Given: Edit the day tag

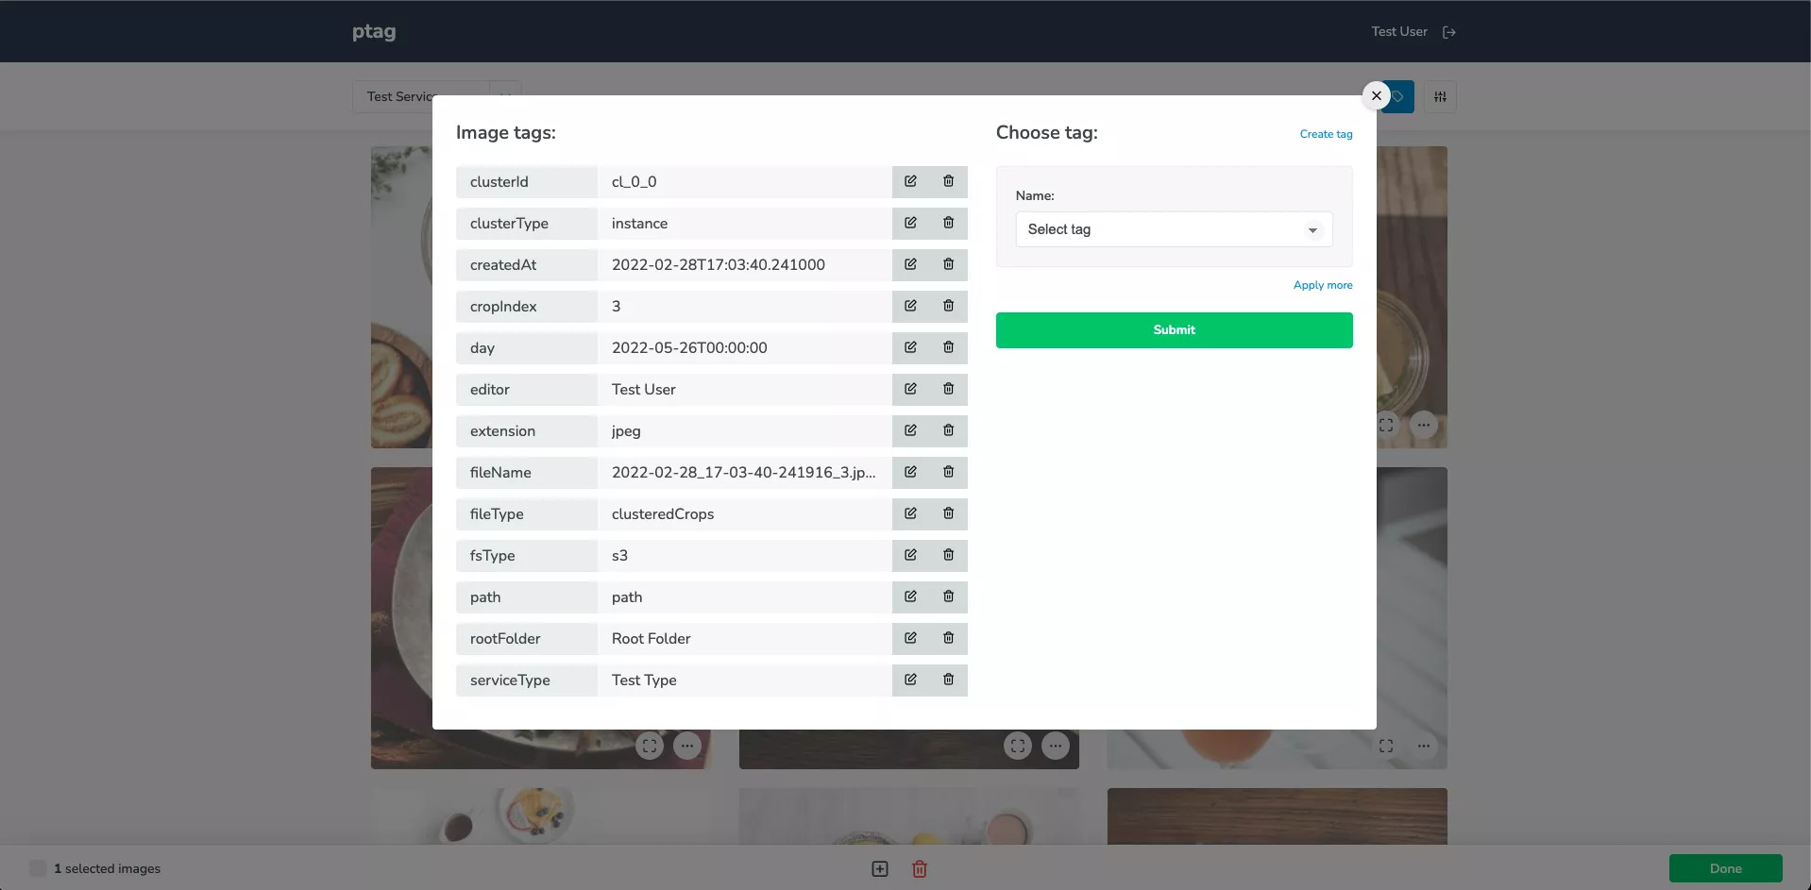Looking at the screenshot, I should point(910,347).
